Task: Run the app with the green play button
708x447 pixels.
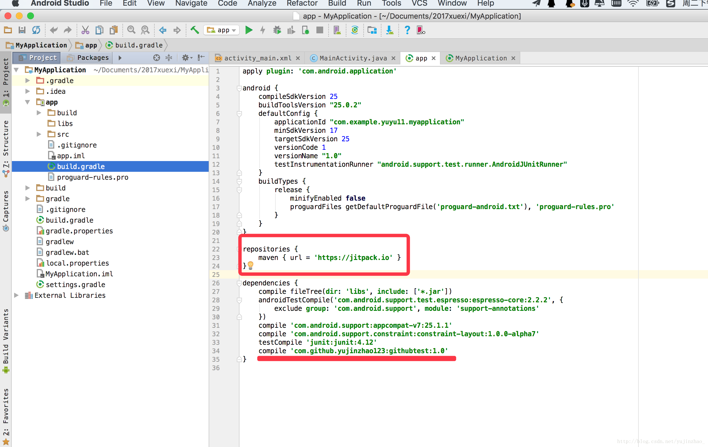Action: tap(249, 30)
